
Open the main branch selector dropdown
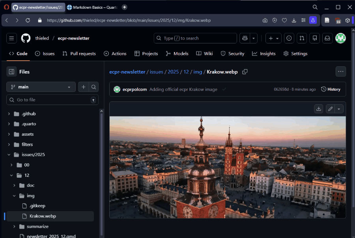(x=41, y=87)
